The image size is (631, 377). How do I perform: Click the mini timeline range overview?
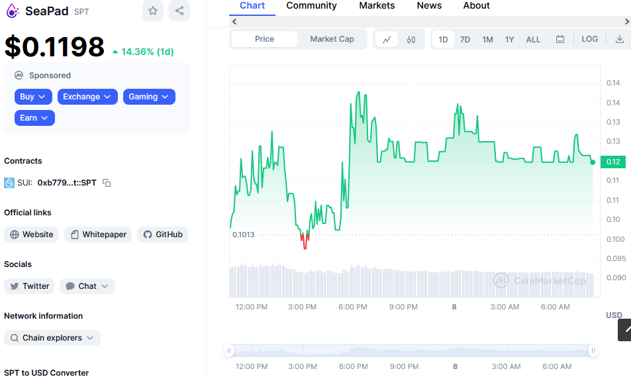[411, 350]
